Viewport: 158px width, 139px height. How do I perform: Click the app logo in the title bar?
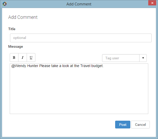coord(5,4)
